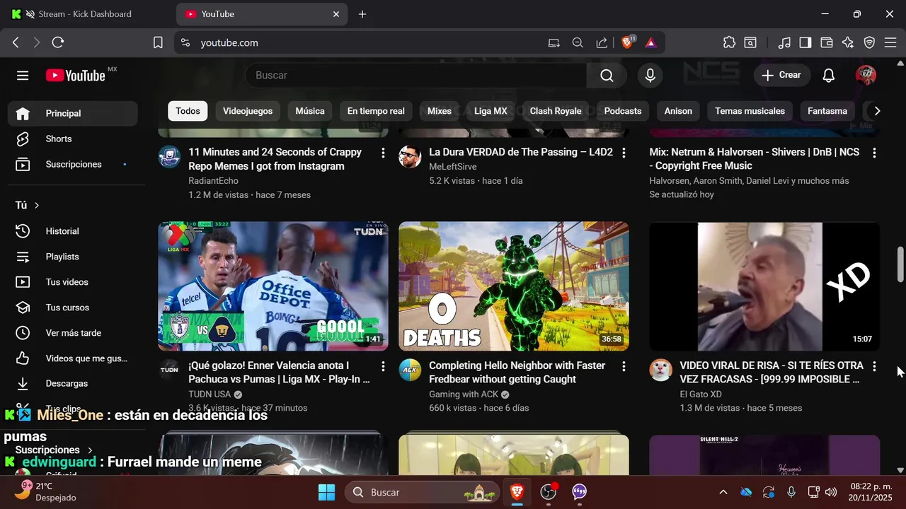
Task: Click the Brave VPN shield icon
Action: (x=869, y=42)
